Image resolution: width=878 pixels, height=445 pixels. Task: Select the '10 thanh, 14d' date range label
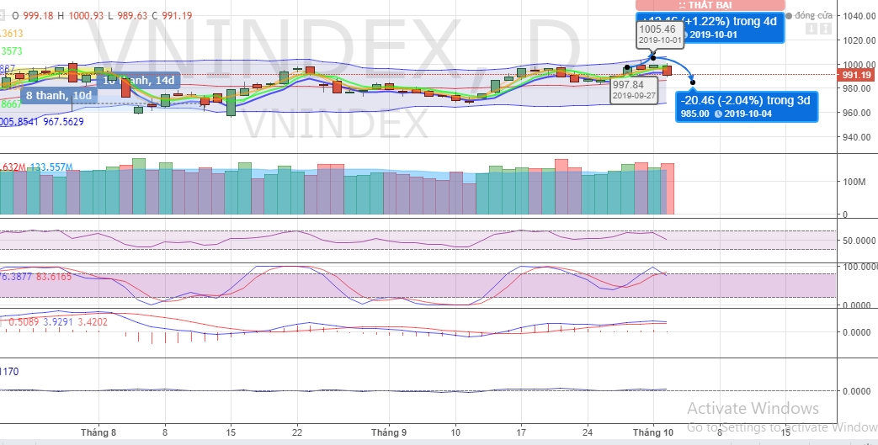(139, 80)
